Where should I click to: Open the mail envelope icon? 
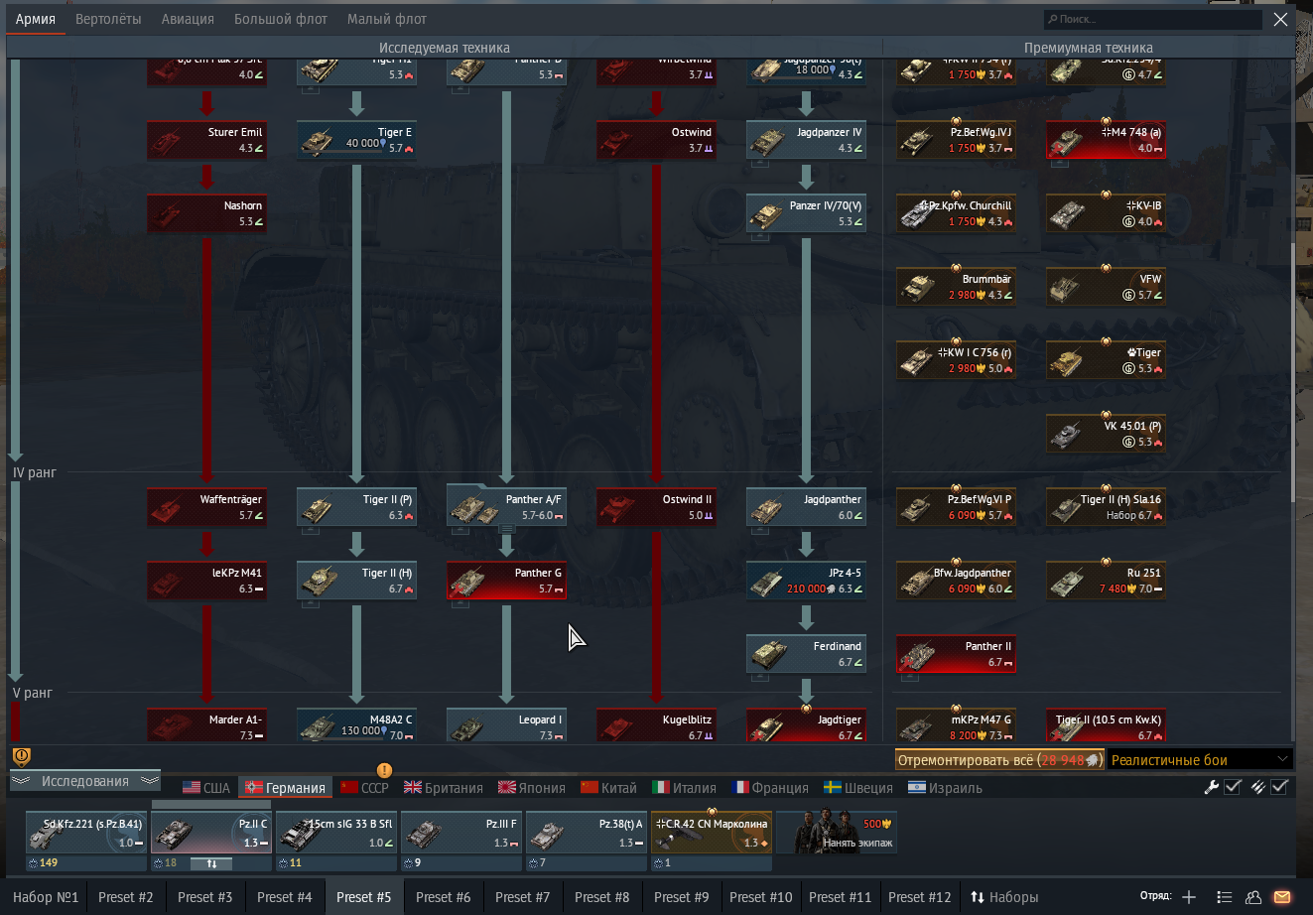pyautogui.click(x=1282, y=897)
